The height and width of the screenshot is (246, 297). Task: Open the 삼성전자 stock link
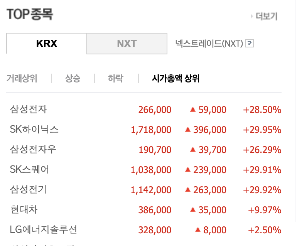pyautogui.click(x=29, y=110)
